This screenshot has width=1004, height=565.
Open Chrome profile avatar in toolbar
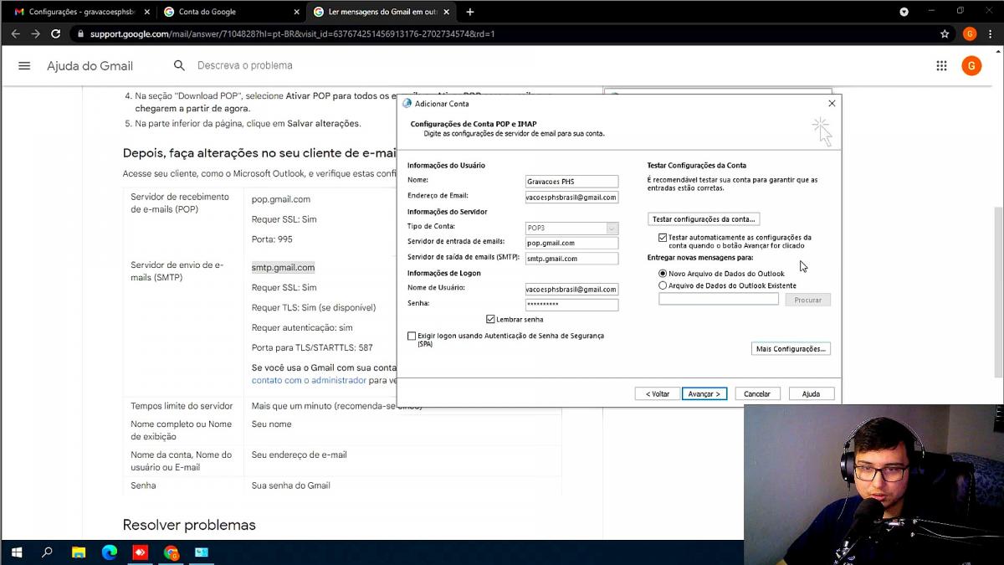click(x=970, y=34)
